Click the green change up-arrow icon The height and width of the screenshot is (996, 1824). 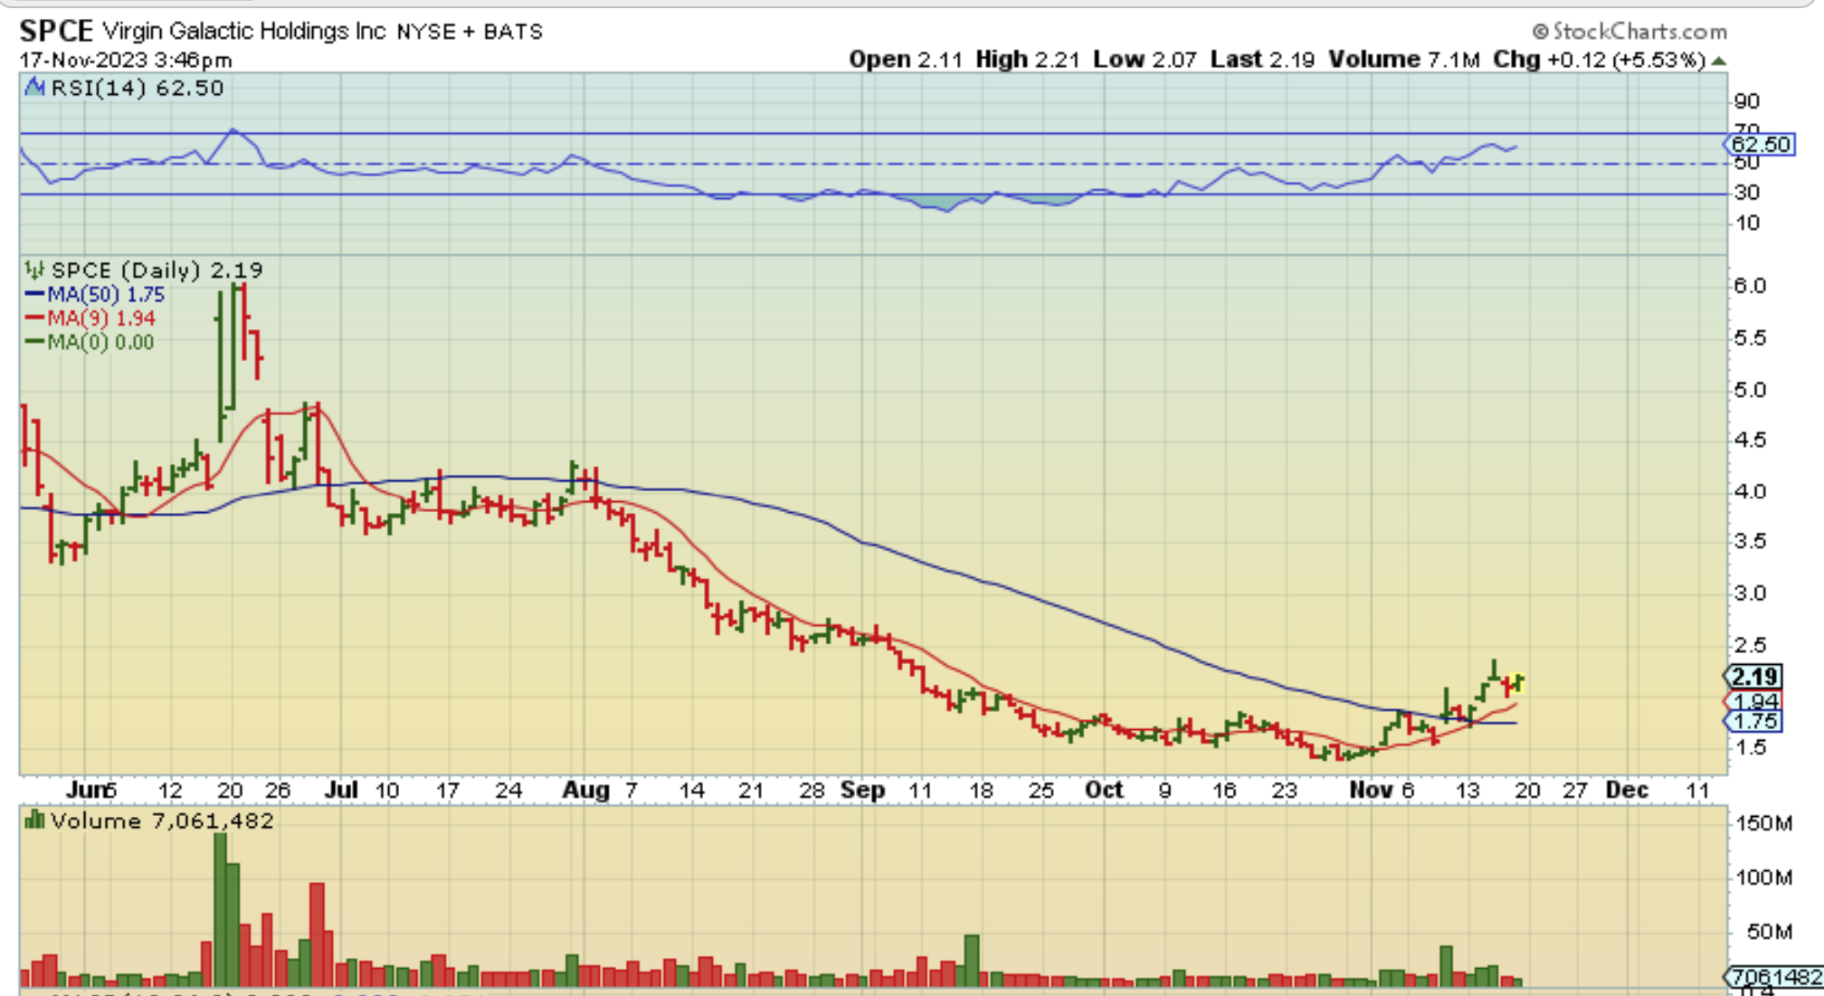[1719, 61]
